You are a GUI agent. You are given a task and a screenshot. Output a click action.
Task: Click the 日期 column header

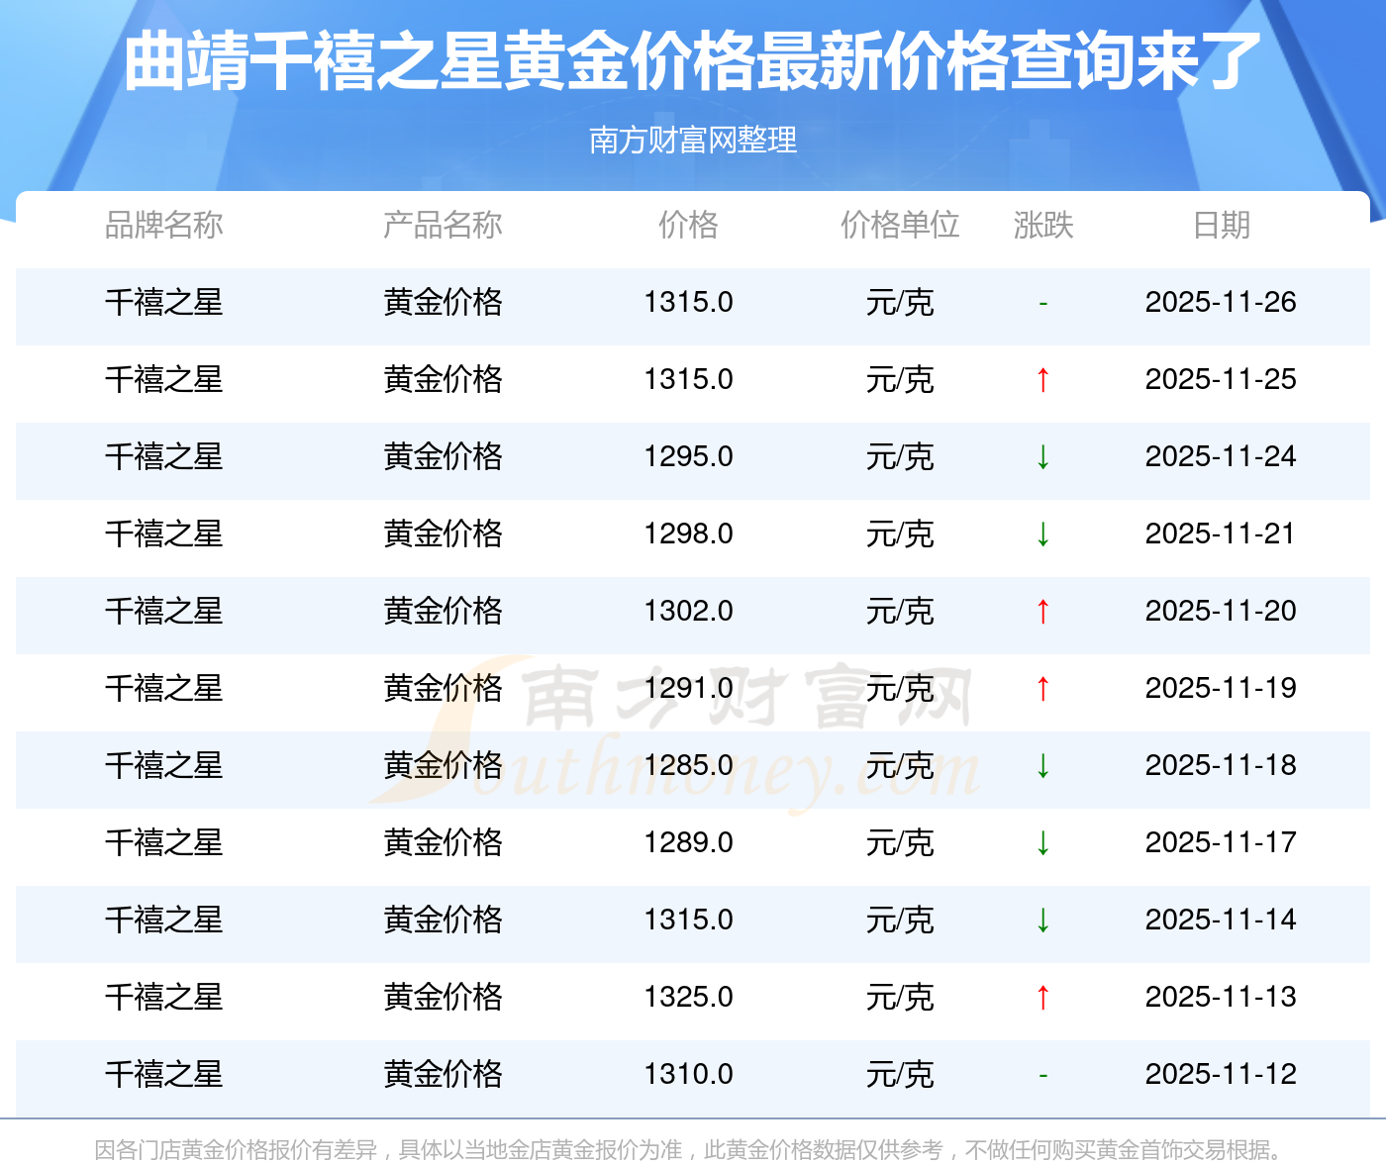(x=1222, y=226)
